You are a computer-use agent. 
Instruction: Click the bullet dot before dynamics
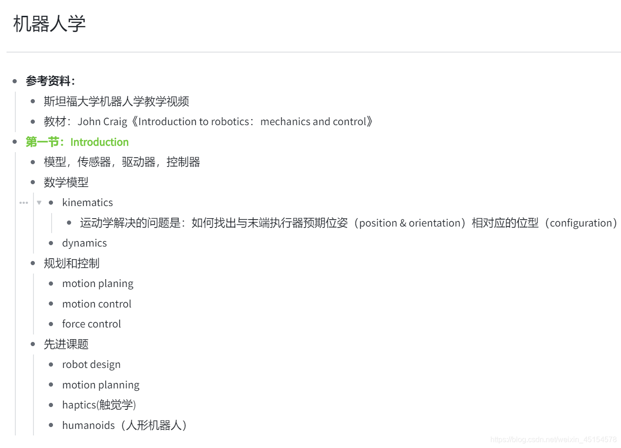pyautogui.click(x=51, y=243)
